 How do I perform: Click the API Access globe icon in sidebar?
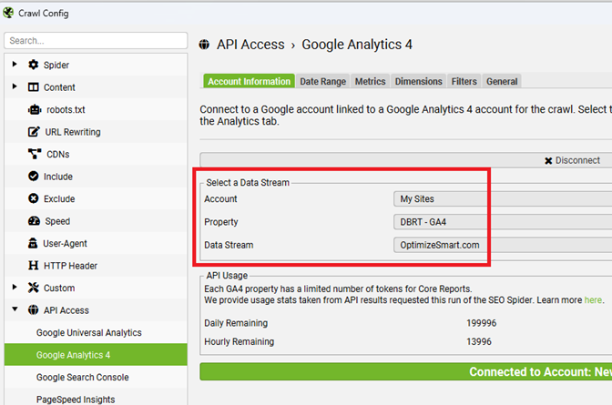[34, 310]
